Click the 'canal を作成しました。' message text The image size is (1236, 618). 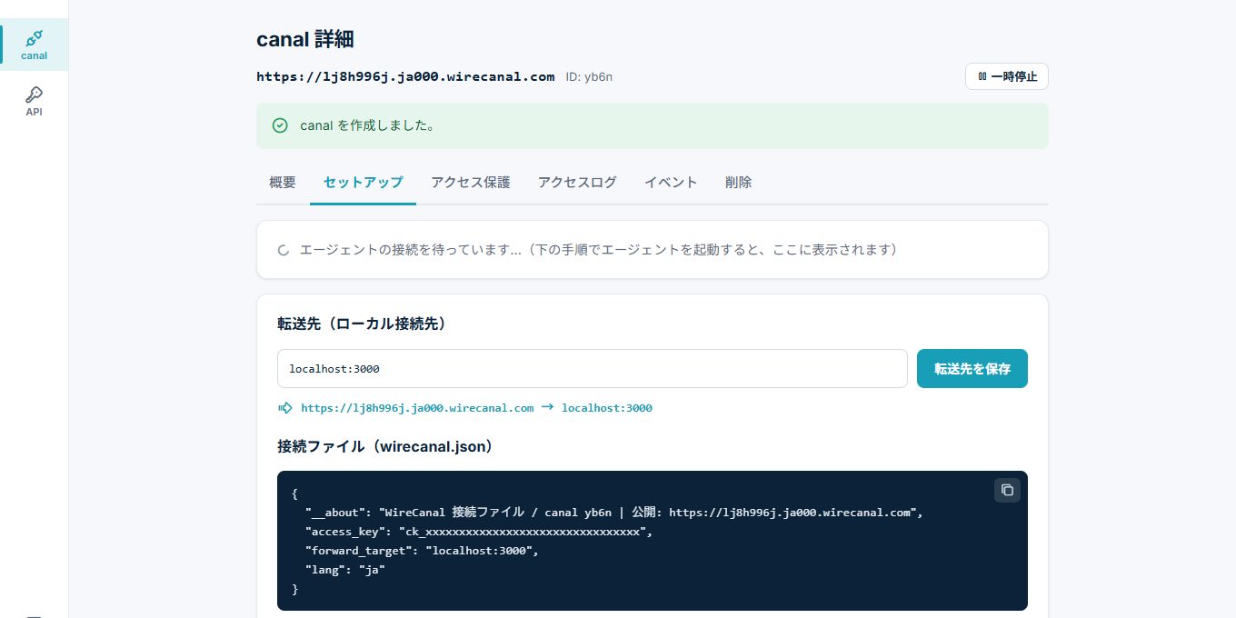[x=367, y=125]
